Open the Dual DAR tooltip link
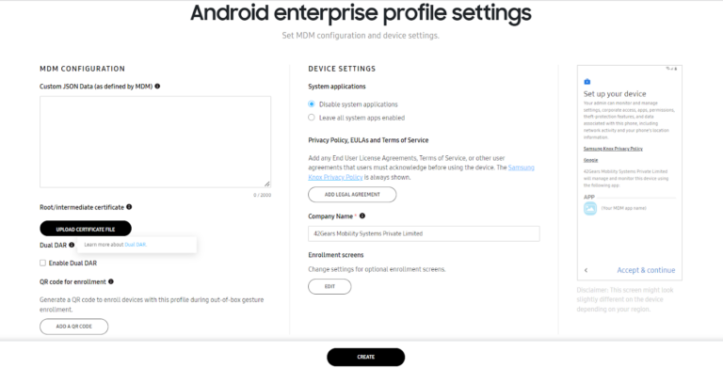 click(x=136, y=245)
